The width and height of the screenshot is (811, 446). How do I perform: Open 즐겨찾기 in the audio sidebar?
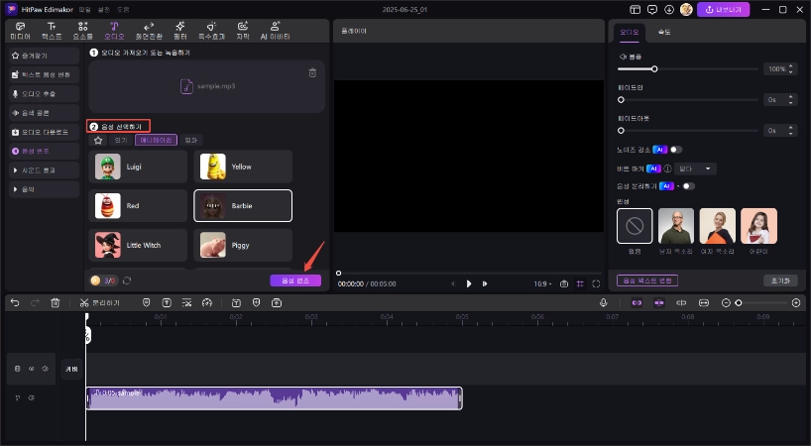44,56
